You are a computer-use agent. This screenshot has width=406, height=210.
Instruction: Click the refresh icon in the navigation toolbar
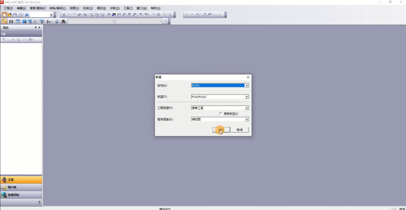[24, 40]
